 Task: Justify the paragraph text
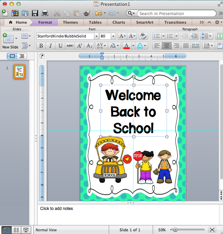coord(186,46)
